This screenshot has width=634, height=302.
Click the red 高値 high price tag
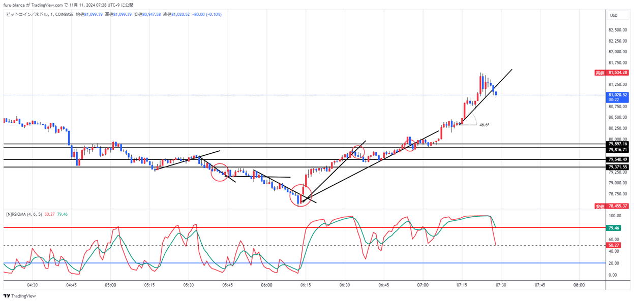click(600, 73)
